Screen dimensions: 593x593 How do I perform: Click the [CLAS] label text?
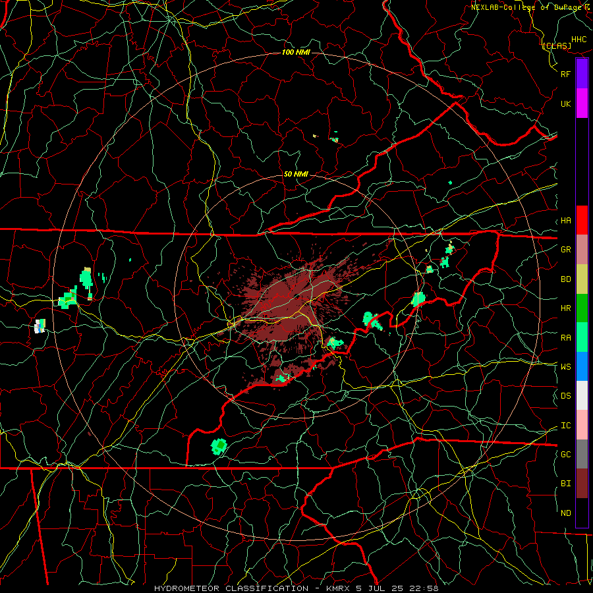pos(557,45)
